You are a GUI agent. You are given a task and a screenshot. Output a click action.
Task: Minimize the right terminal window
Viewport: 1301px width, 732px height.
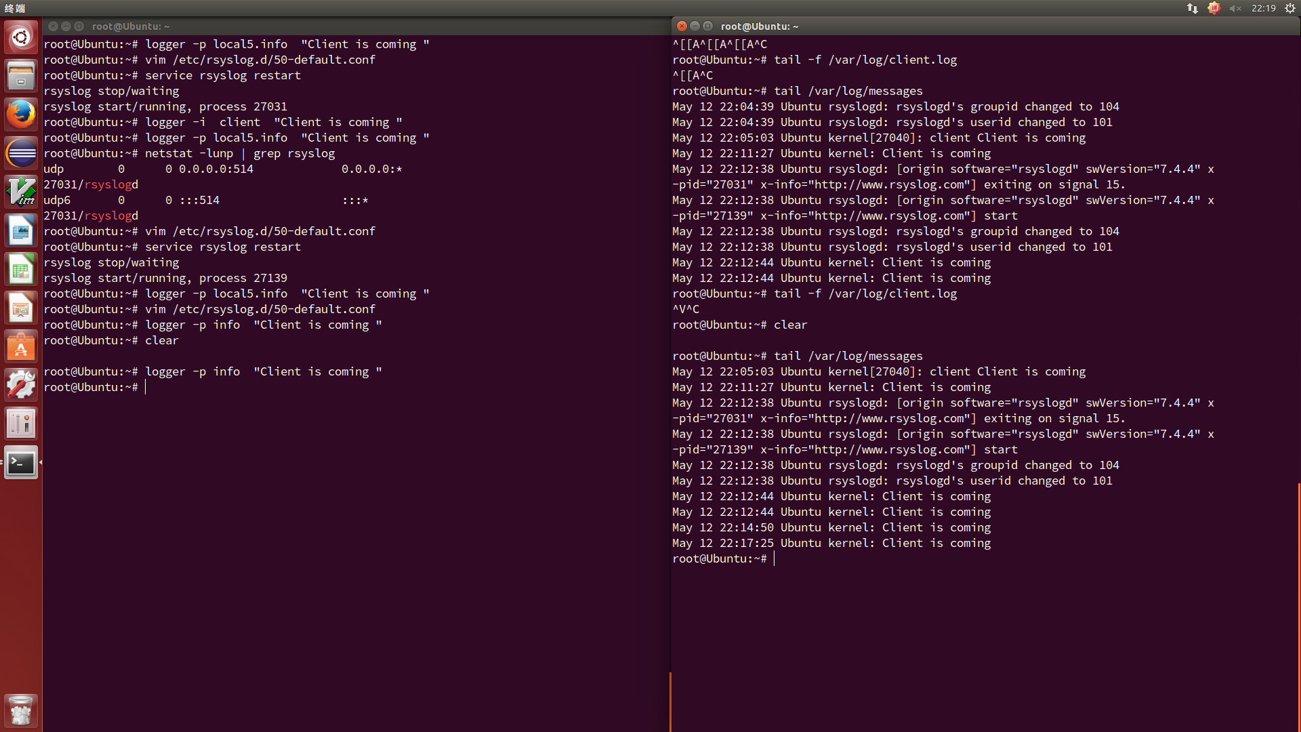point(695,26)
